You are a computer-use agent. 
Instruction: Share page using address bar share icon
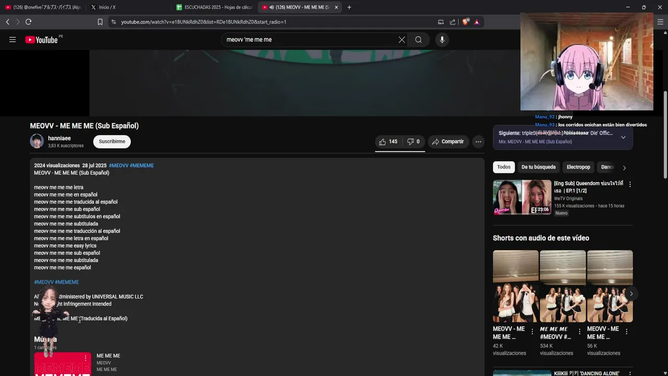pos(452,22)
